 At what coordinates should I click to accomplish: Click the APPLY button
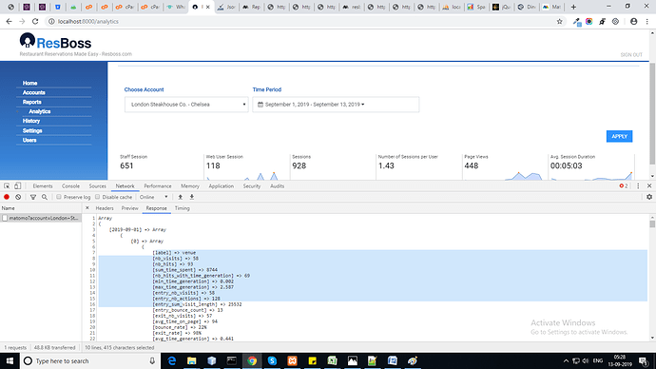(619, 136)
